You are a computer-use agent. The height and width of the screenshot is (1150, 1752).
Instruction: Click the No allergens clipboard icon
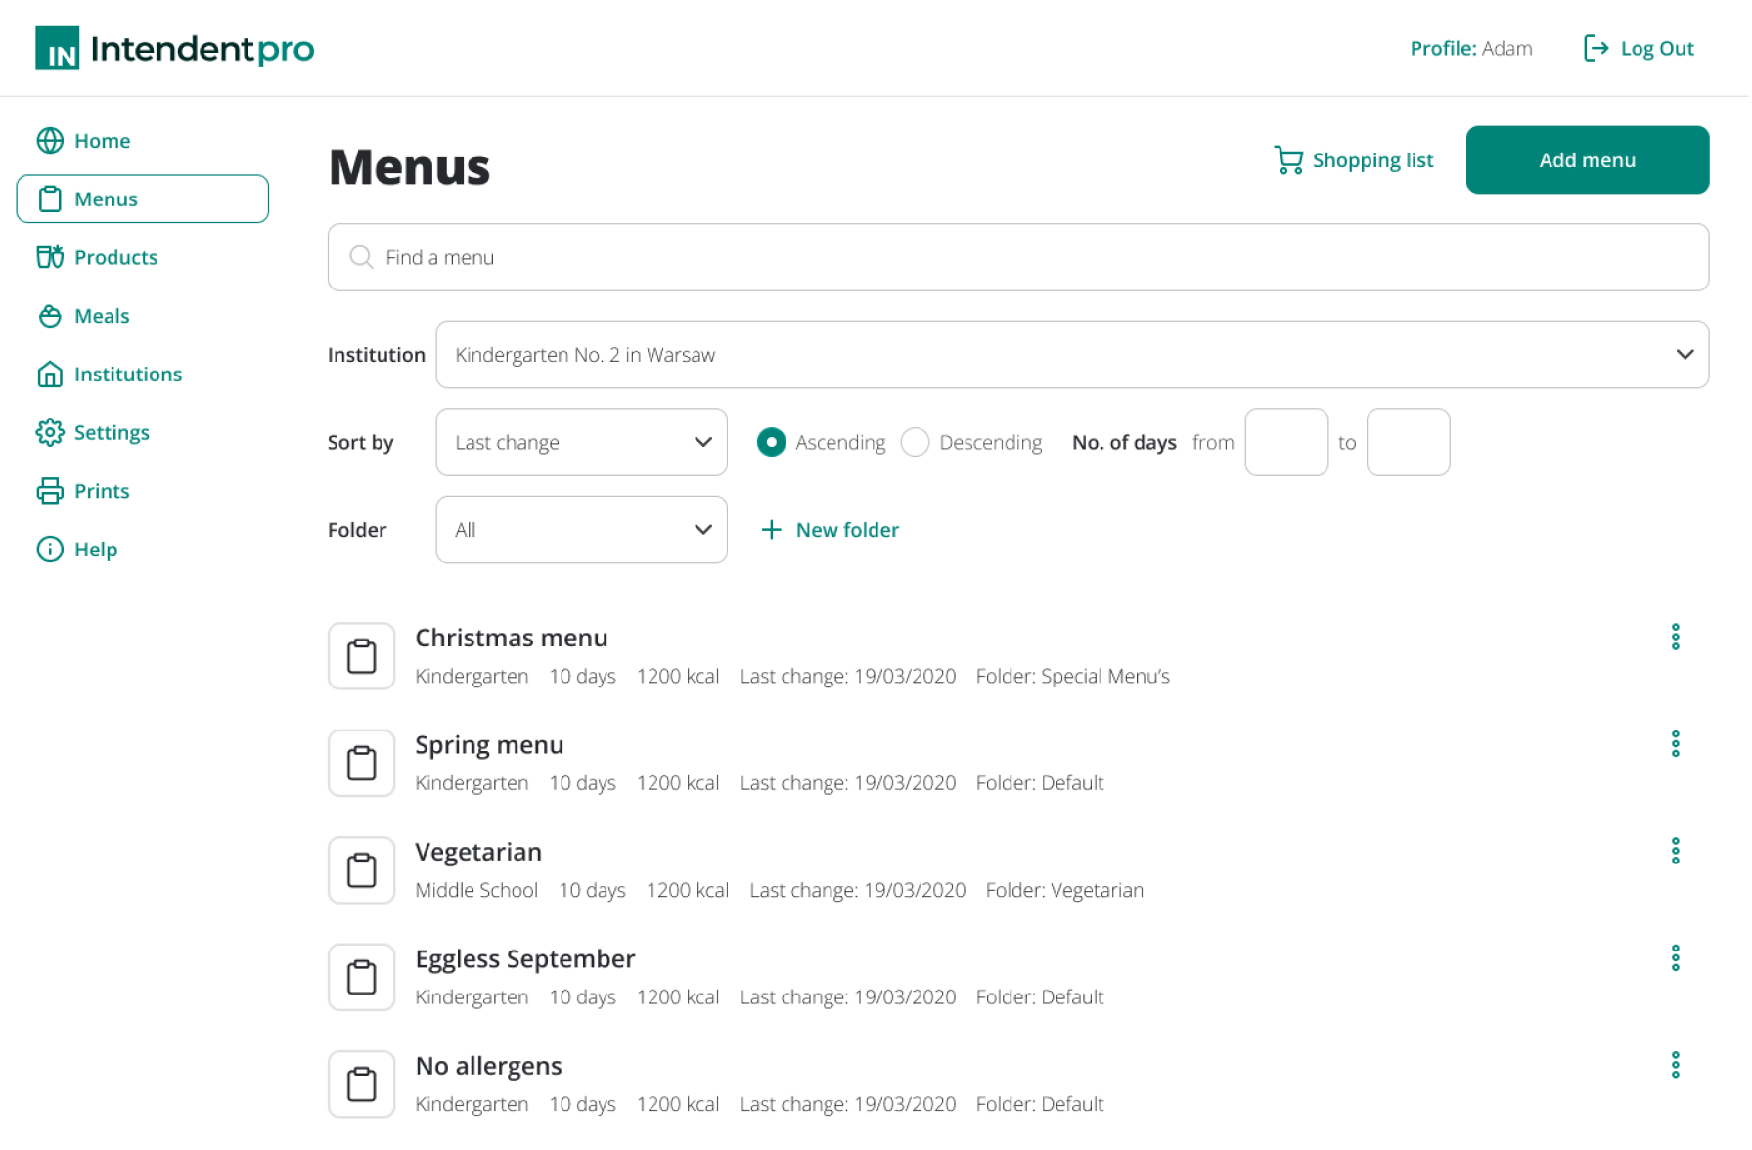click(x=361, y=1084)
